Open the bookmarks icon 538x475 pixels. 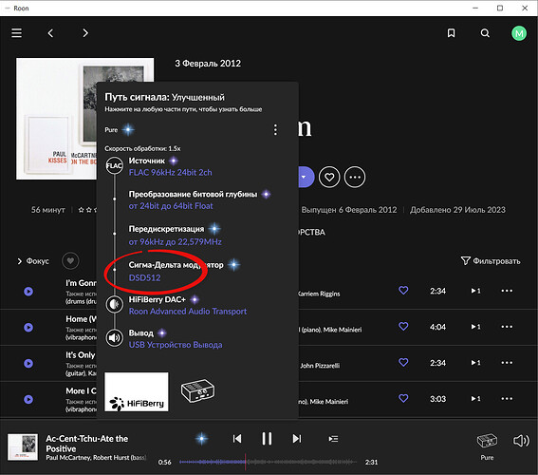coord(452,33)
